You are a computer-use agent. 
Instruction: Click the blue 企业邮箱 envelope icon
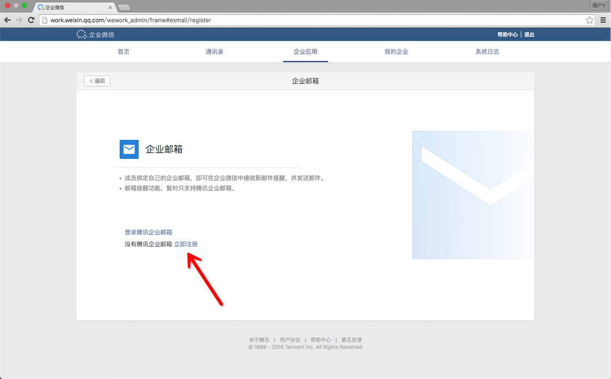[129, 149]
